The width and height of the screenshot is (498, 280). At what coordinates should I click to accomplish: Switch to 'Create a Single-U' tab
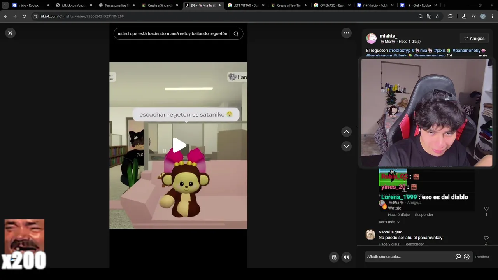[160, 5]
